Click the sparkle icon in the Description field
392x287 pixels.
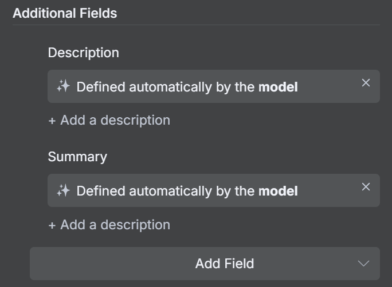pos(63,86)
